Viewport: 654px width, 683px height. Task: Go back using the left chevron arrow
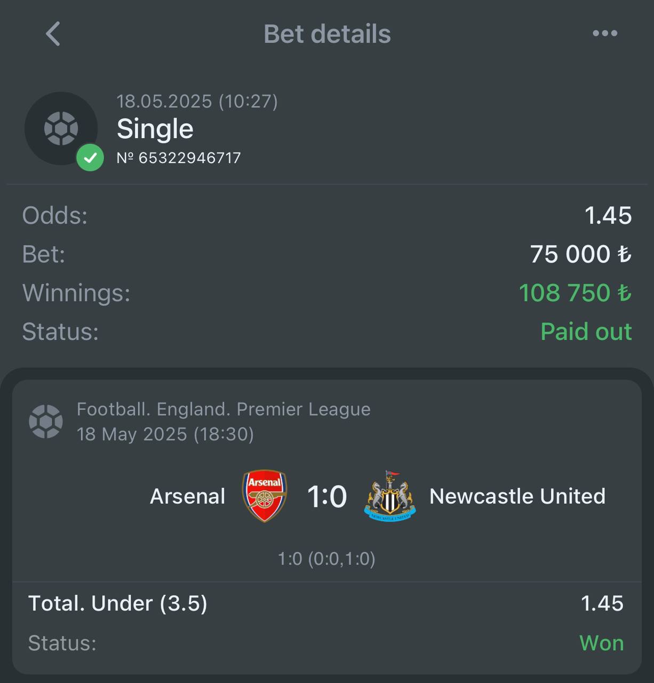(x=53, y=34)
